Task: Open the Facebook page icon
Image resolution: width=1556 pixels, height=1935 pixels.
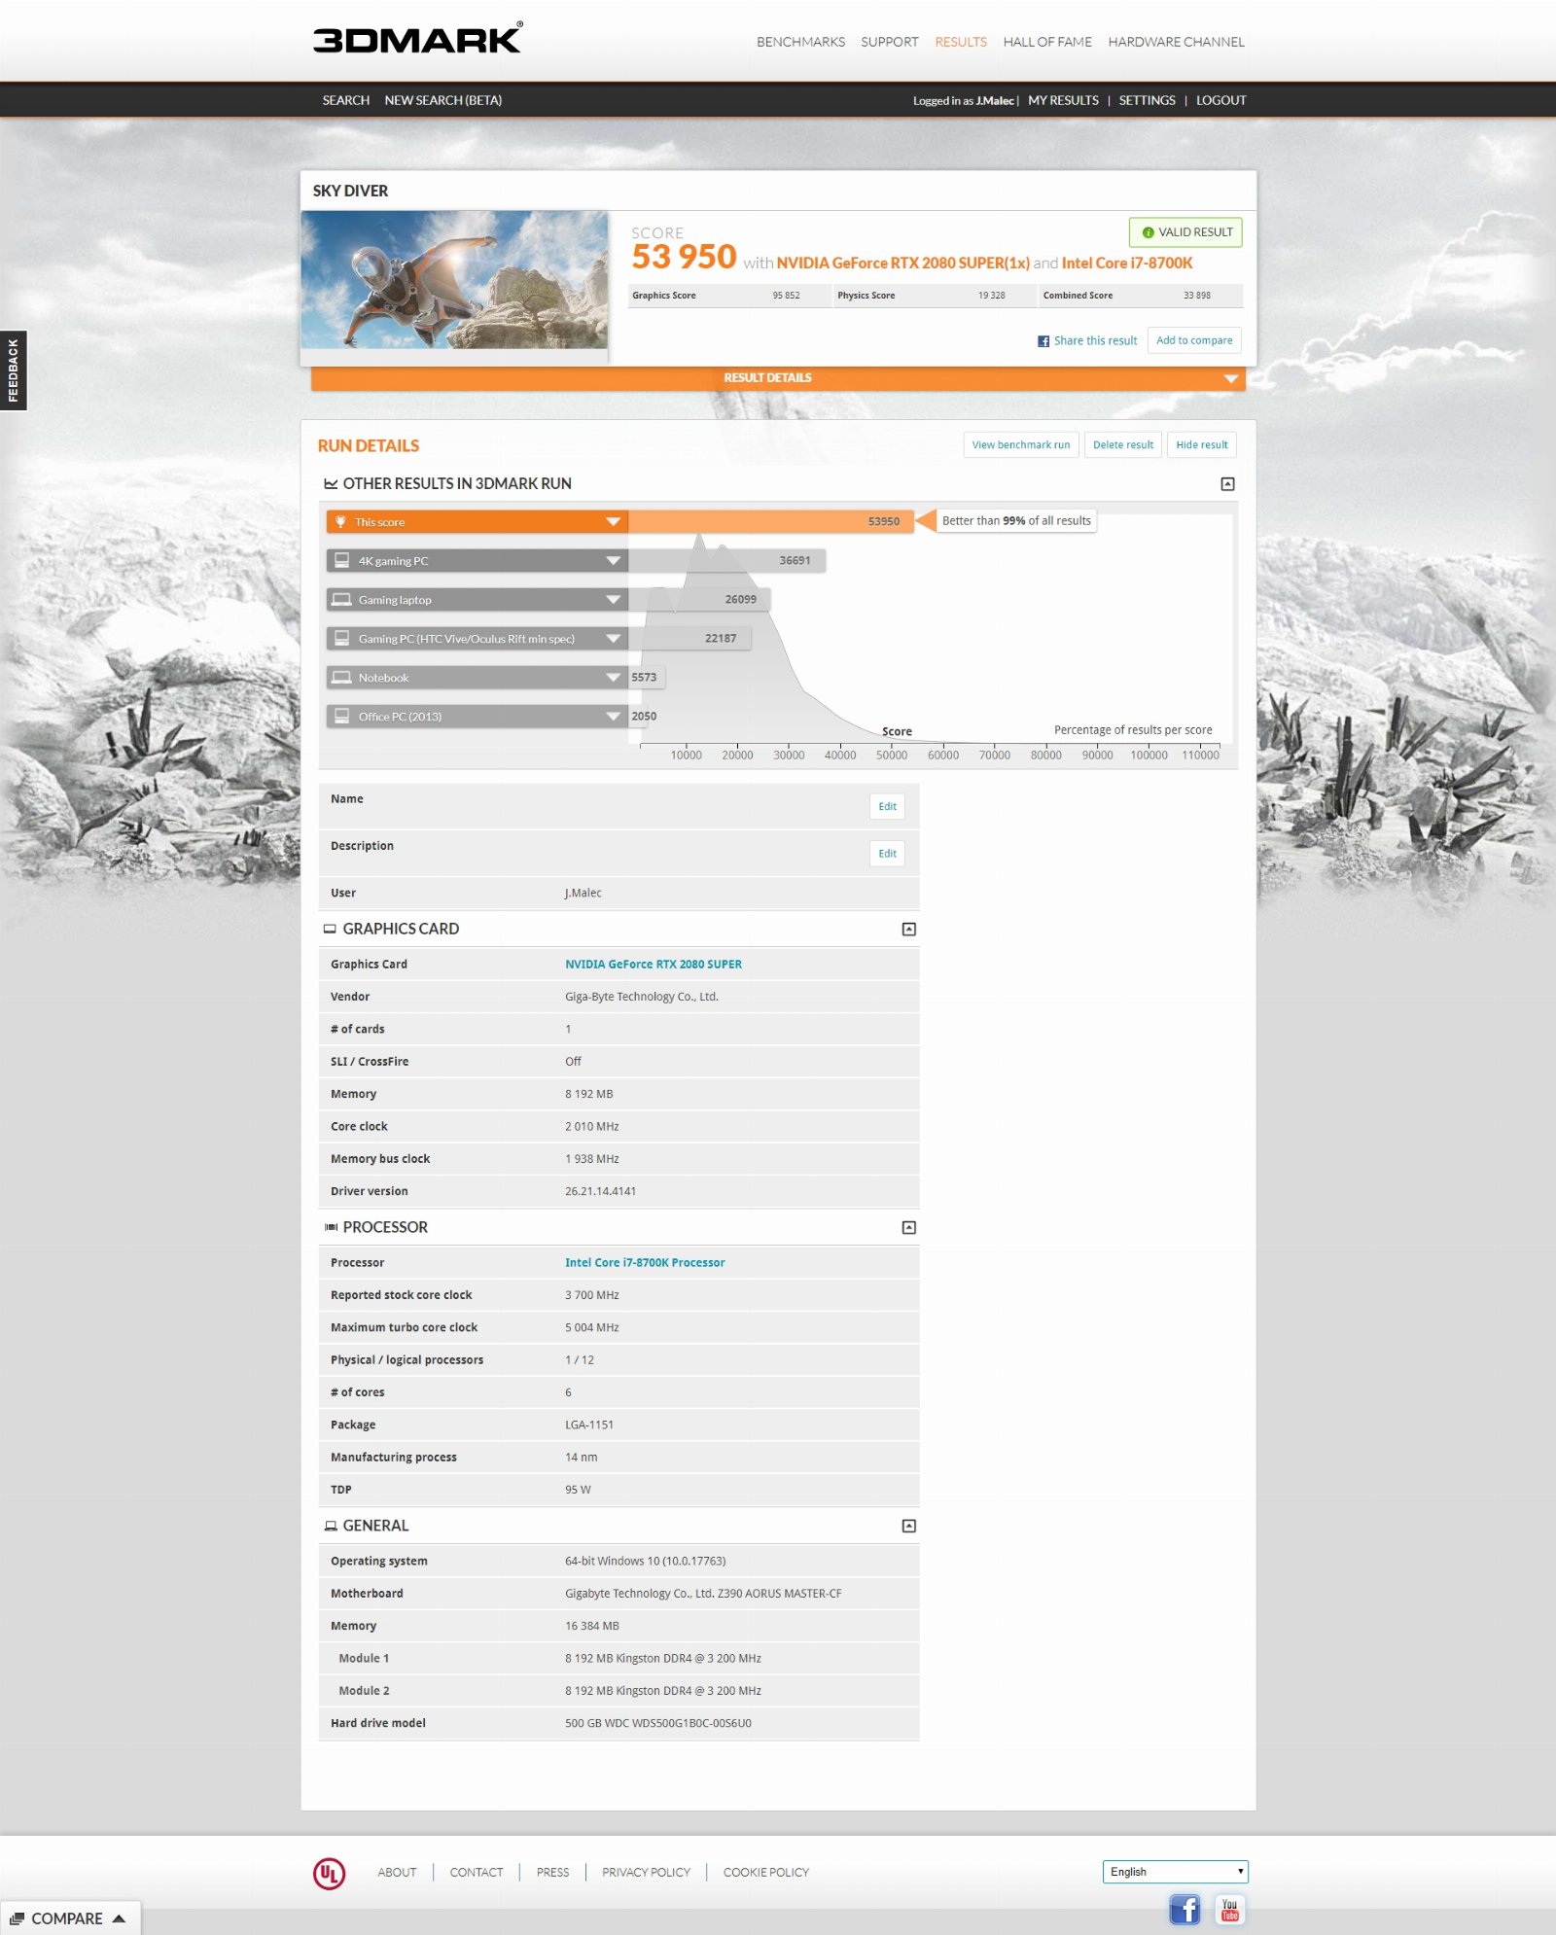Action: coord(1184,1910)
